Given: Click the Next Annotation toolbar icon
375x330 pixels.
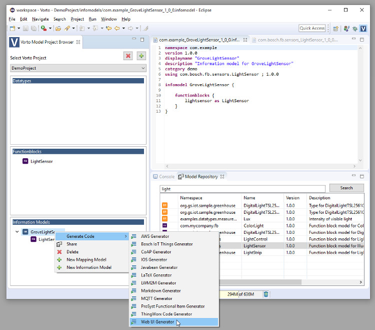Looking at the screenshot, I should [x=82, y=29].
